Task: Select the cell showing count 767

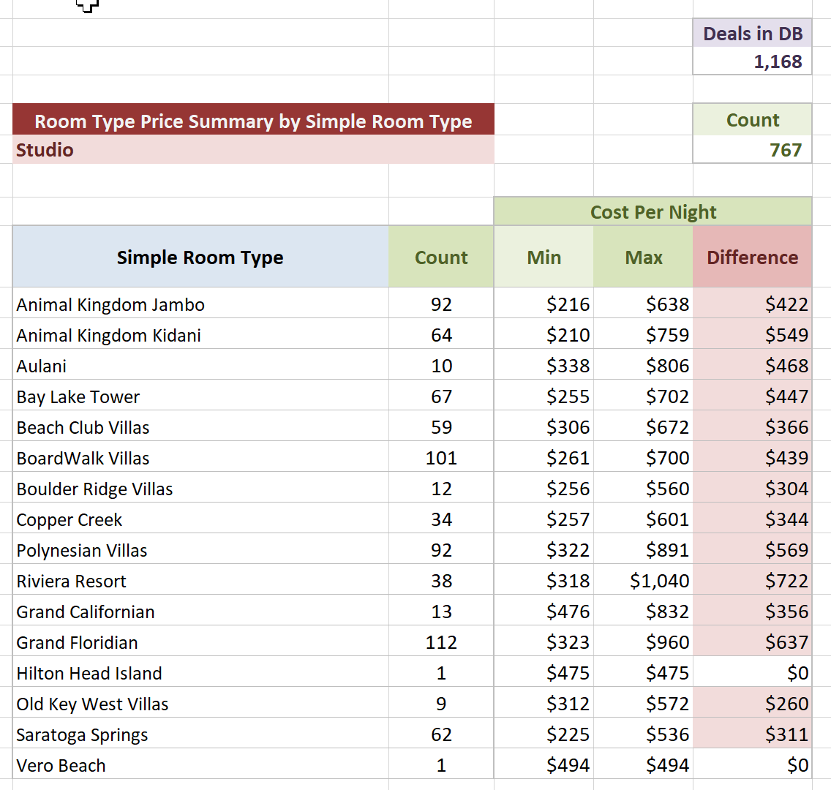Action: click(x=752, y=150)
